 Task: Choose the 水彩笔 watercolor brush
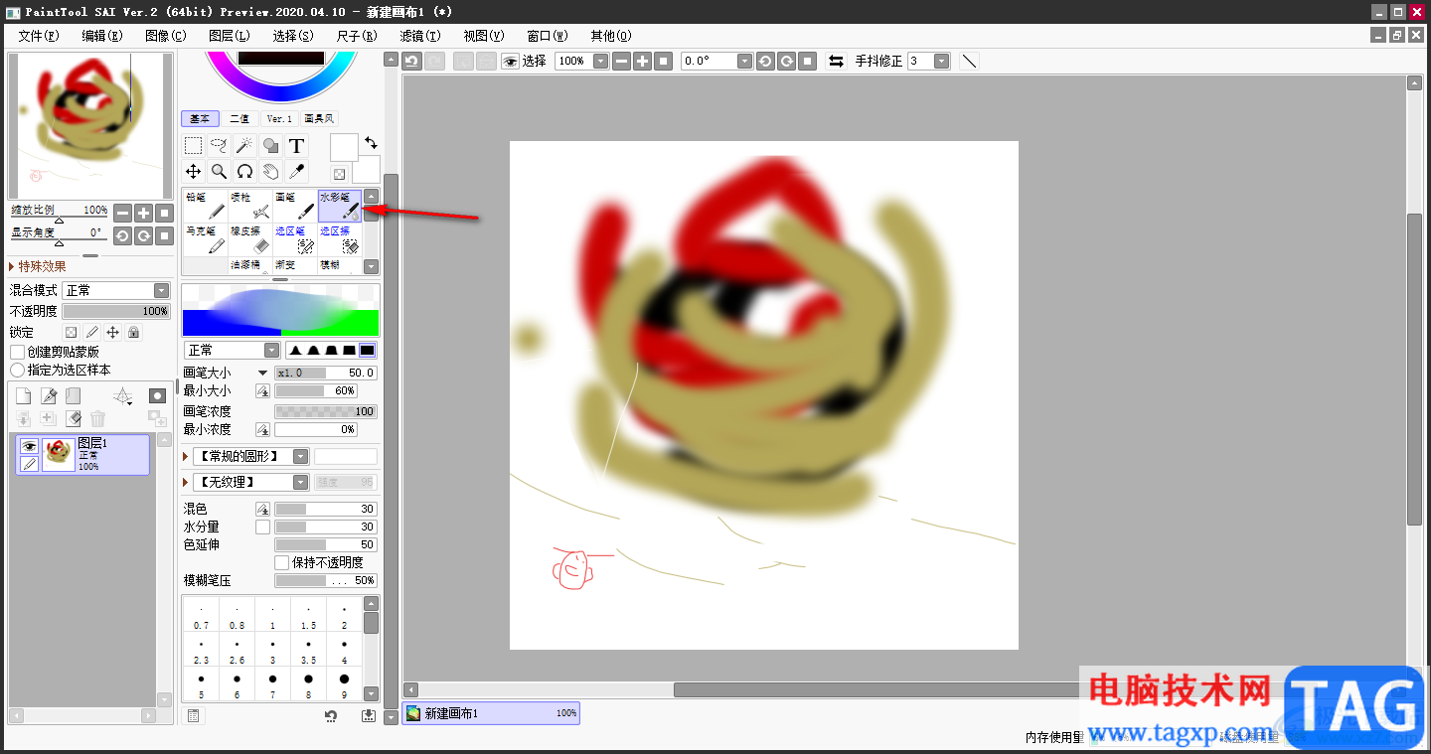point(340,206)
